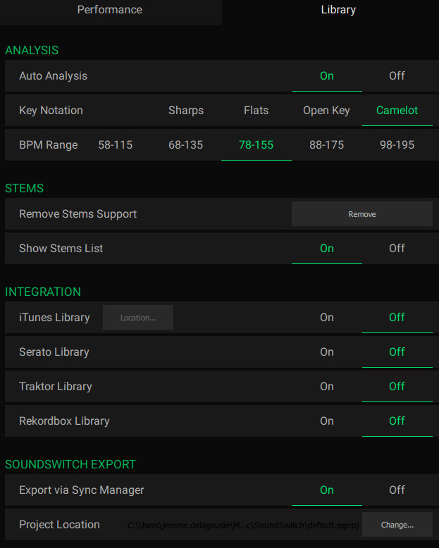Open the Library tab
This screenshot has height=548, width=439.
[x=338, y=10]
